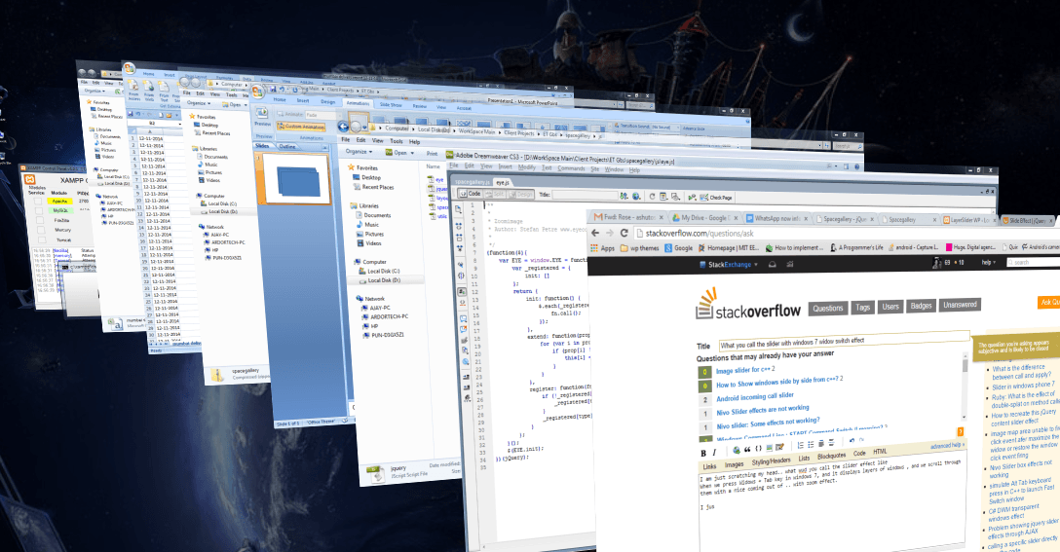
Task: Open the Stack Exchange inbox icon
Action: coord(772,264)
